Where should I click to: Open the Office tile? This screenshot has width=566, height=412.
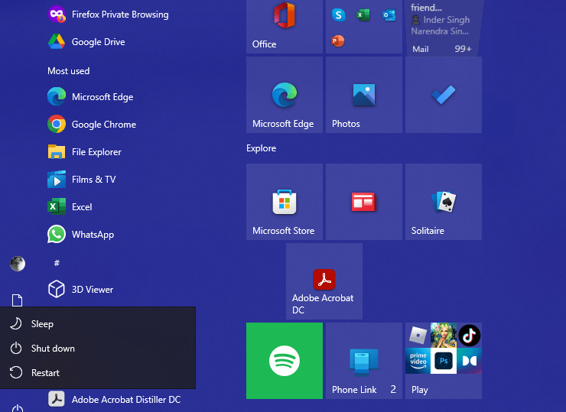coord(285,27)
